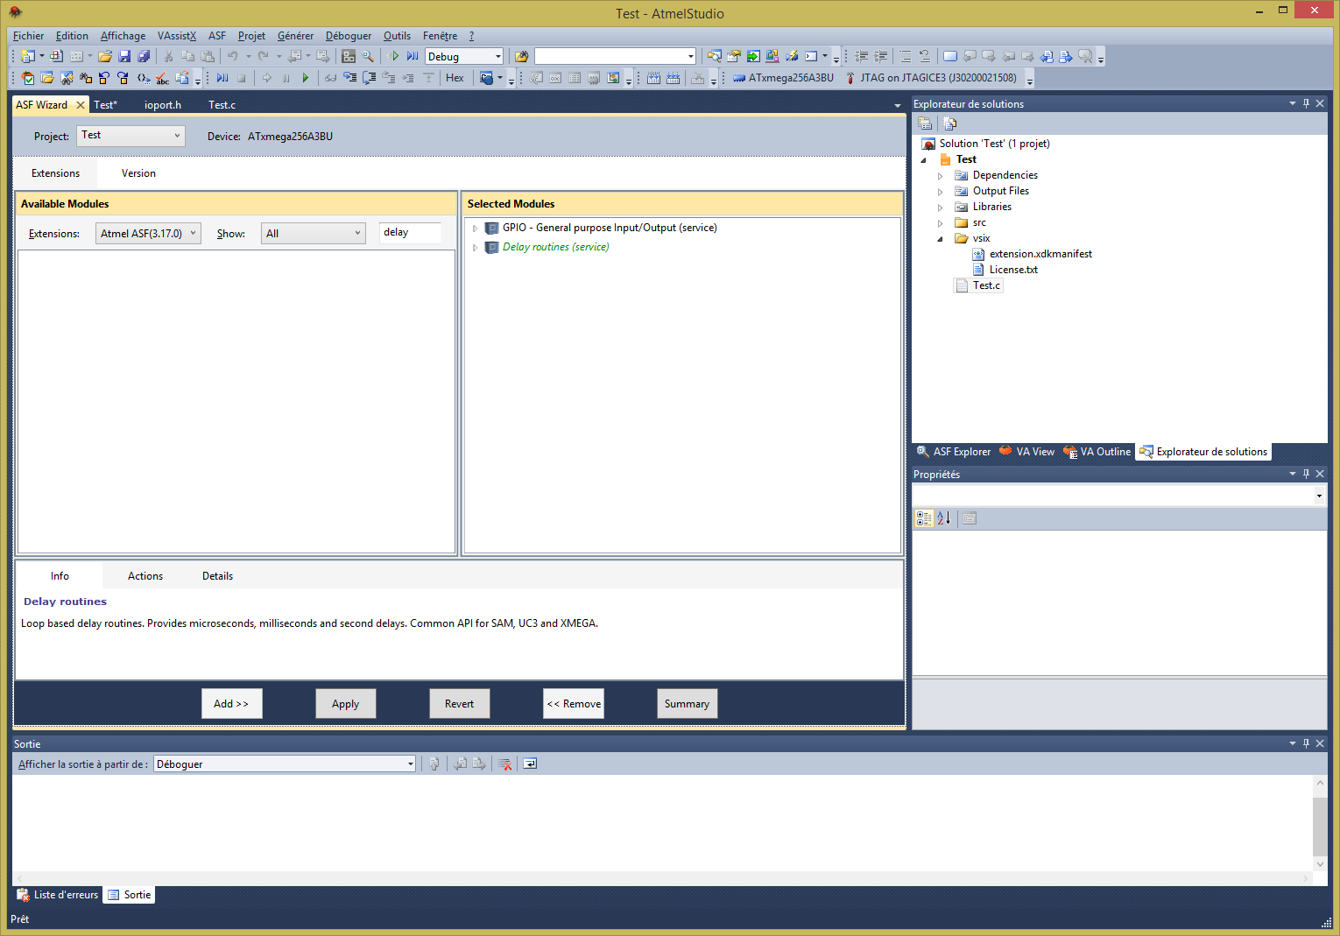This screenshot has height=936, width=1340.
Task: Click the Summary button
Action: click(x=687, y=704)
